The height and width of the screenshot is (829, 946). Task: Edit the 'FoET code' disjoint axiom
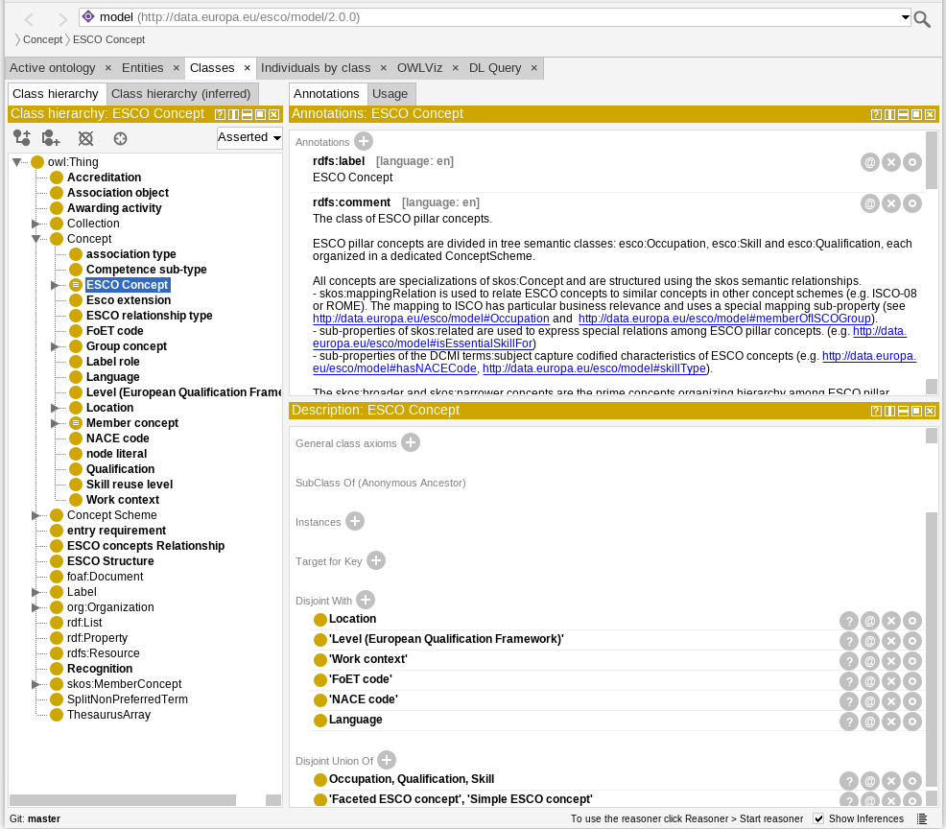tap(912, 681)
